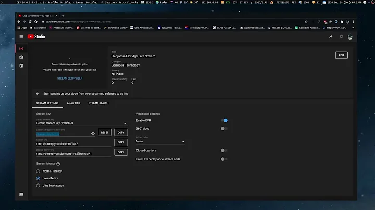Open the Added delay None dropdown
375x210 pixels.
[x=160, y=141]
